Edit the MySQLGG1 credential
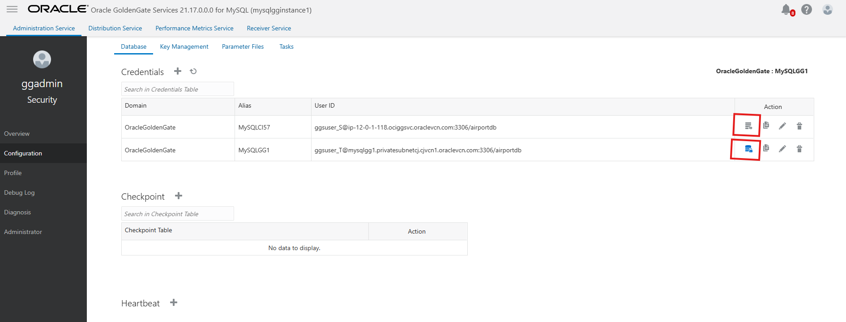The image size is (846, 322). pyautogui.click(x=782, y=149)
